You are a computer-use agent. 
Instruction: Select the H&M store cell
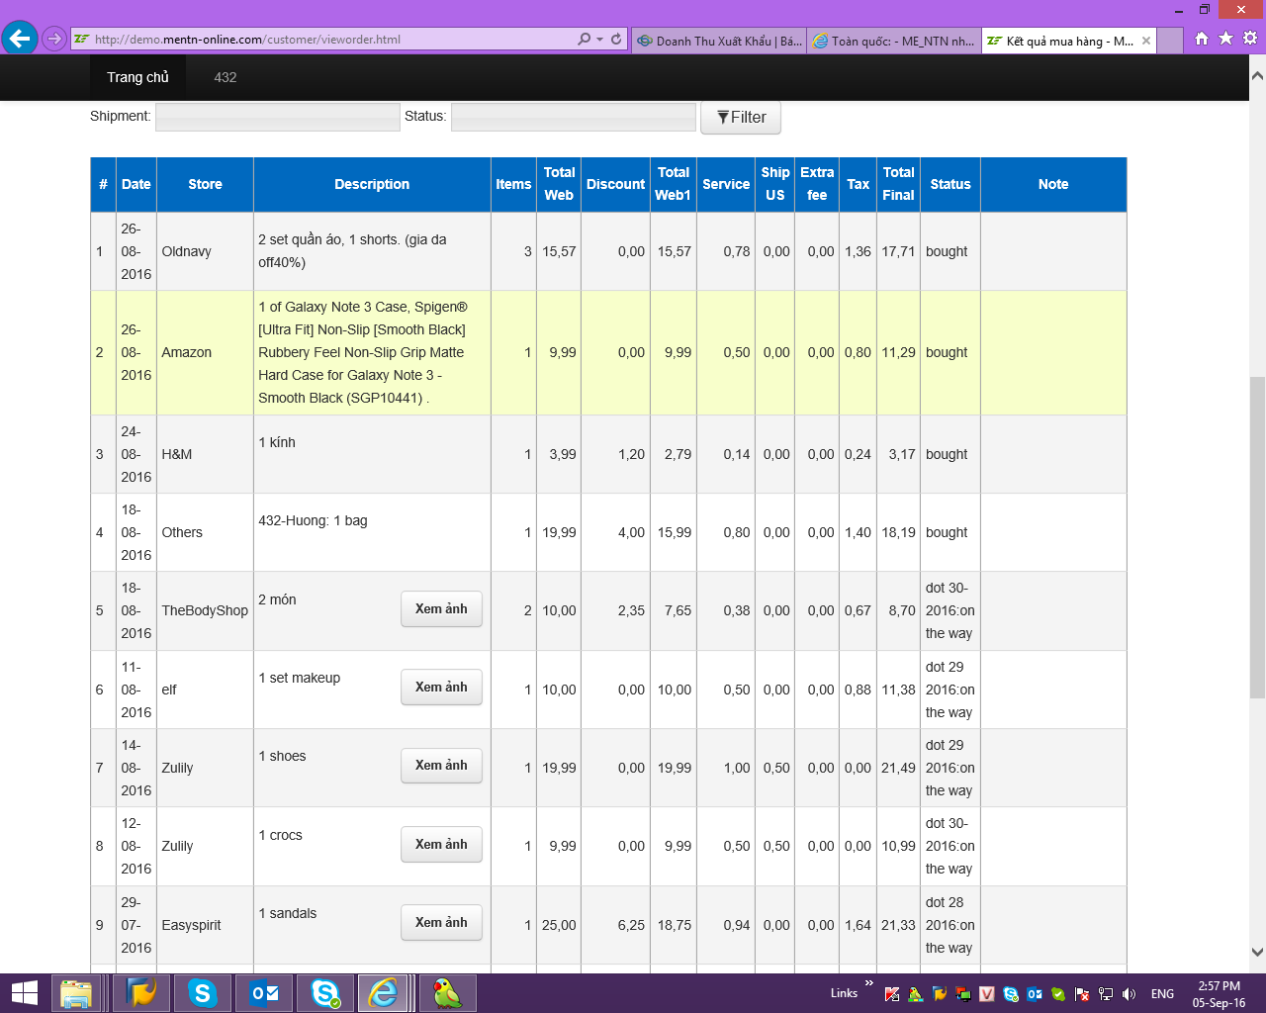pyautogui.click(x=205, y=454)
